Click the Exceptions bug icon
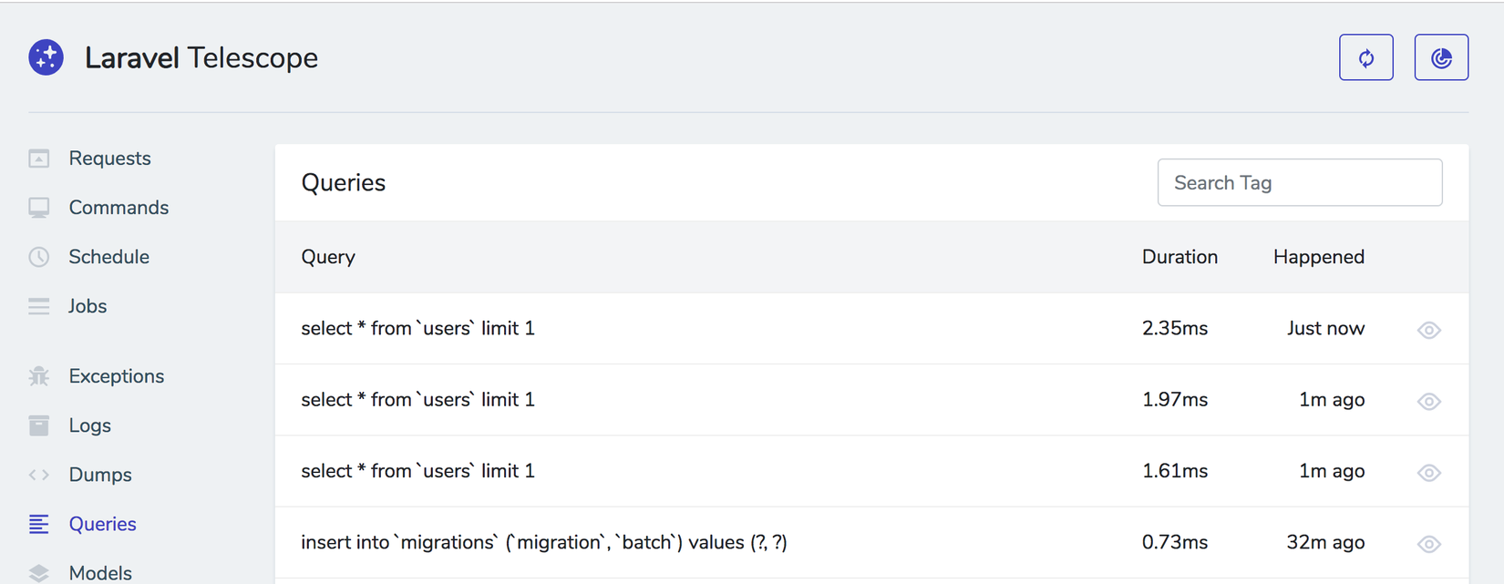 click(39, 376)
